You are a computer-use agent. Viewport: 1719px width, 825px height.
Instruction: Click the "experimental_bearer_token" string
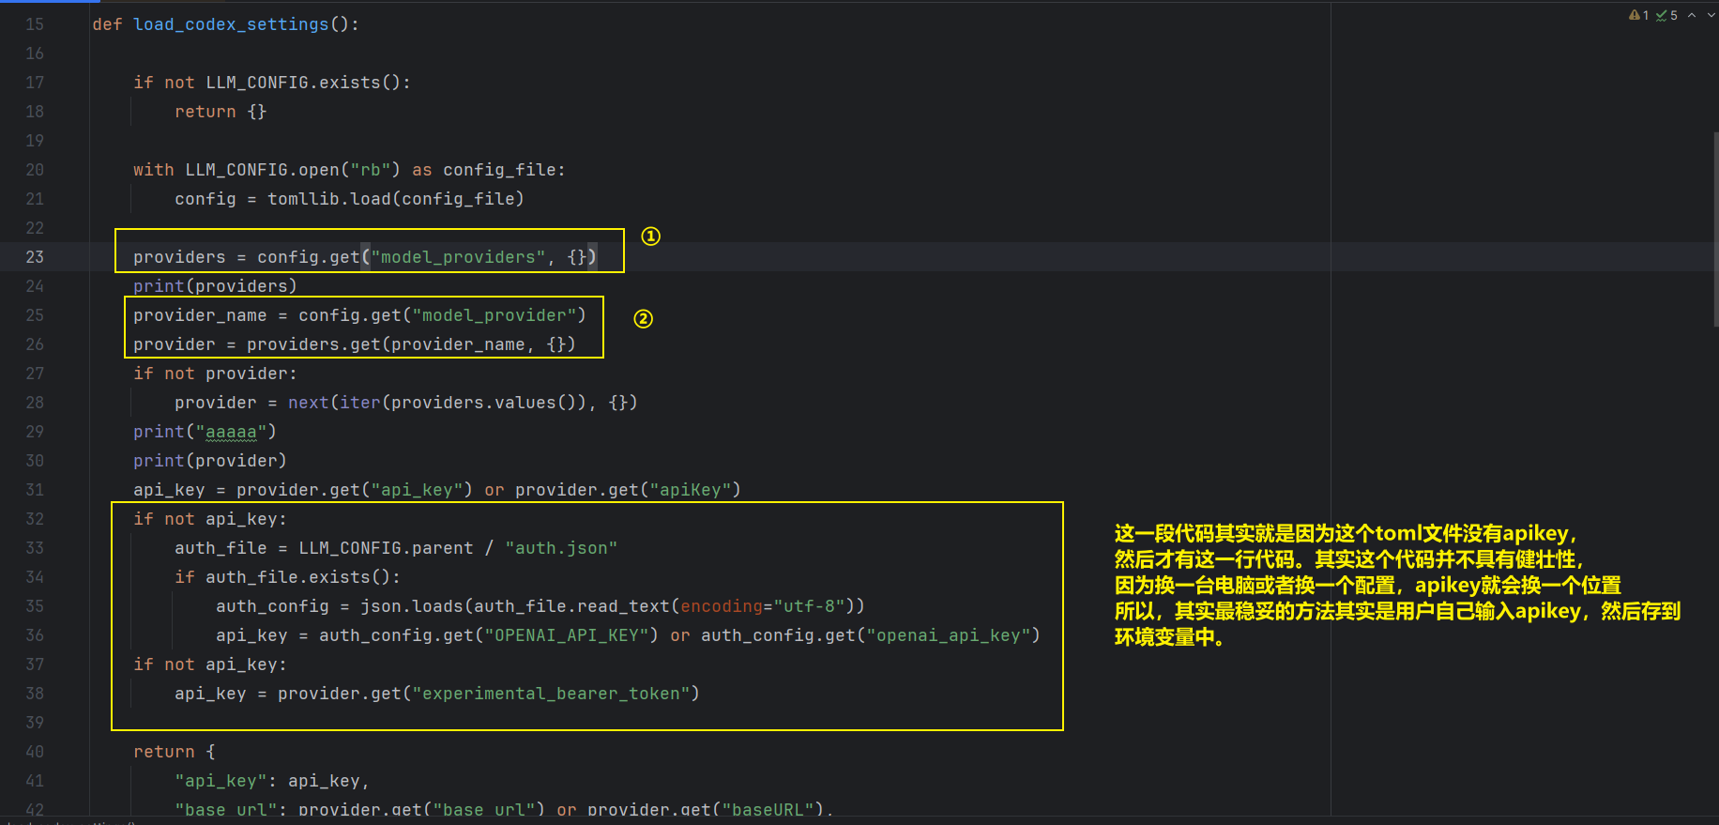[551, 694]
